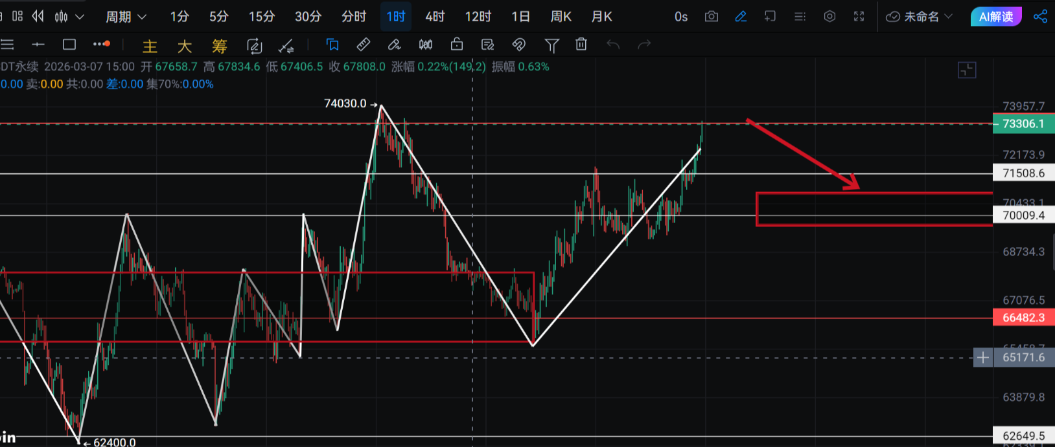This screenshot has height=447, width=1055.
Task: Expand the 周期 period dropdown
Action: 126,17
